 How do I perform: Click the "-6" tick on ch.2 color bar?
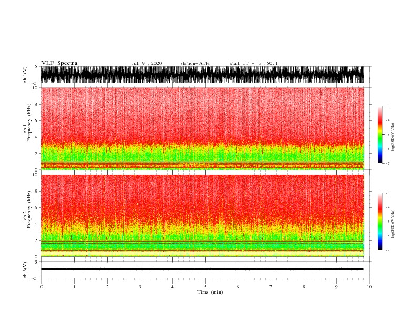[387, 236]
